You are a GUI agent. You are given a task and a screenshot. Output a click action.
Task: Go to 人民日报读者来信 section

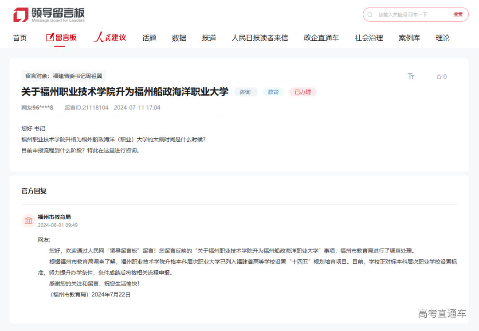coord(260,38)
